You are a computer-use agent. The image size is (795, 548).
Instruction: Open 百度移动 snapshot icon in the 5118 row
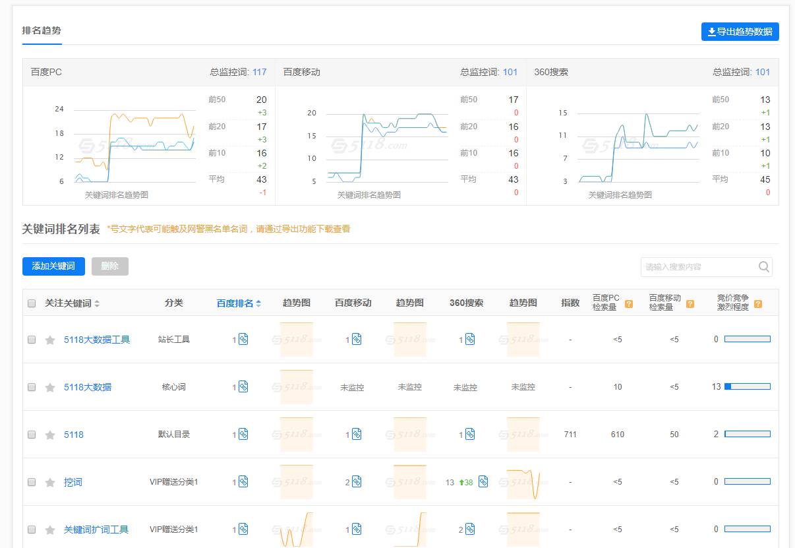click(357, 434)
